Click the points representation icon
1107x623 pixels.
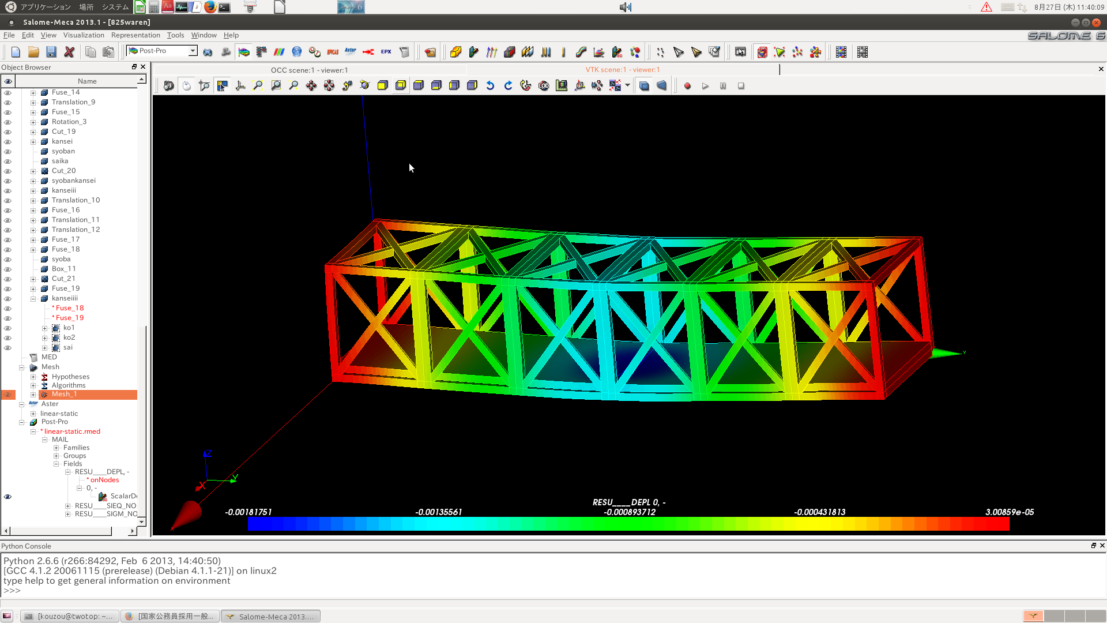coord(660,52)
